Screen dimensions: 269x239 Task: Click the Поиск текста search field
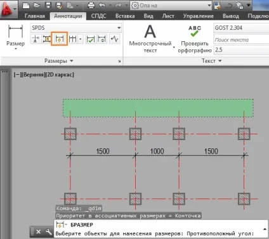[241, 40]
